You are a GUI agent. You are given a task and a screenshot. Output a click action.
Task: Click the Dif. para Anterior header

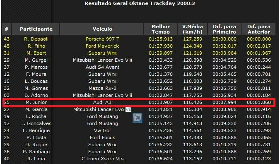(259, 29)
